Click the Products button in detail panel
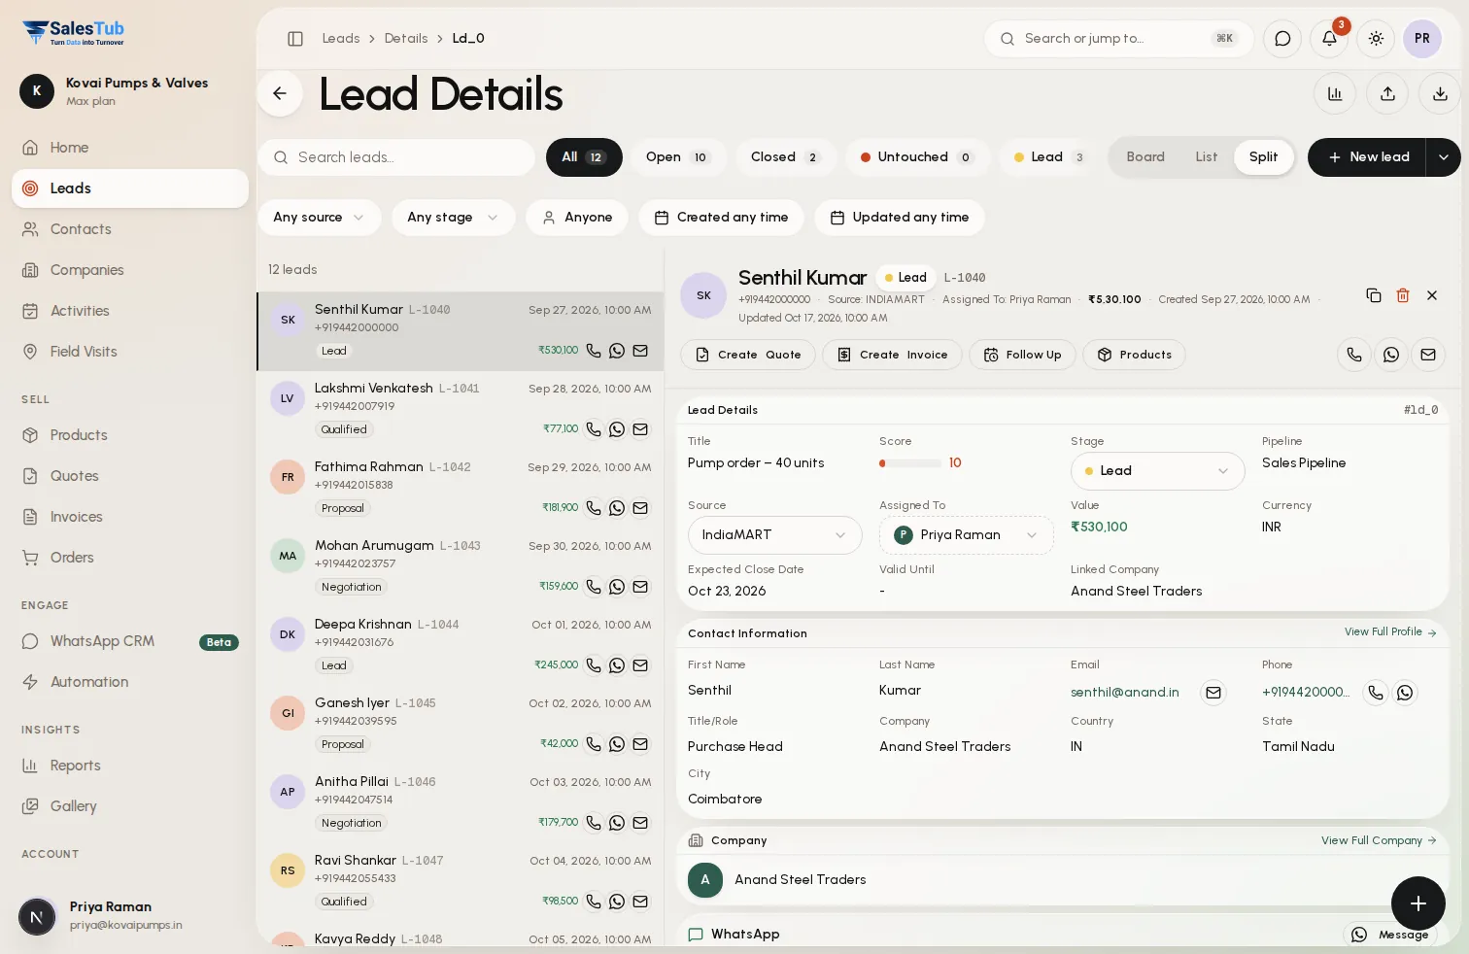This screenshot has width=1469, height=954. [x=1134, y=355]
